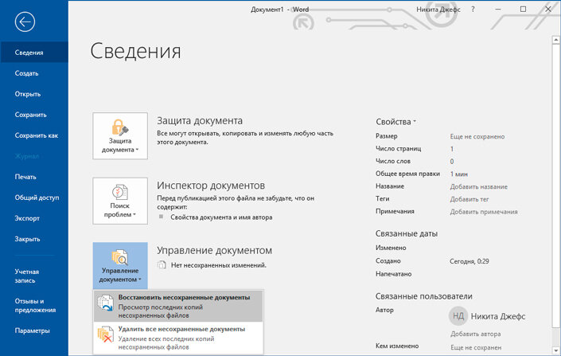Click the lock and key icon
The image size is (561, 356).
tap(120, 127)
